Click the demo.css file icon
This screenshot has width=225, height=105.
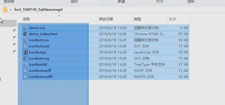[x=25, y=28]
